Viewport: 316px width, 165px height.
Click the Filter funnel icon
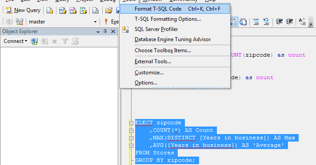click(x=65, y=41)
